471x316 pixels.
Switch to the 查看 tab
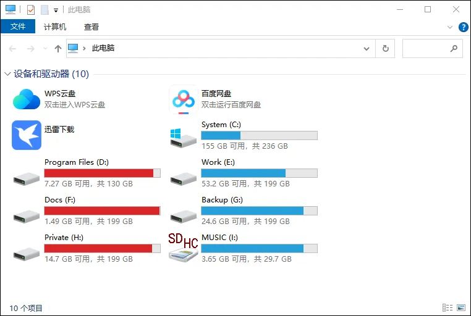[x=91, y=27]
